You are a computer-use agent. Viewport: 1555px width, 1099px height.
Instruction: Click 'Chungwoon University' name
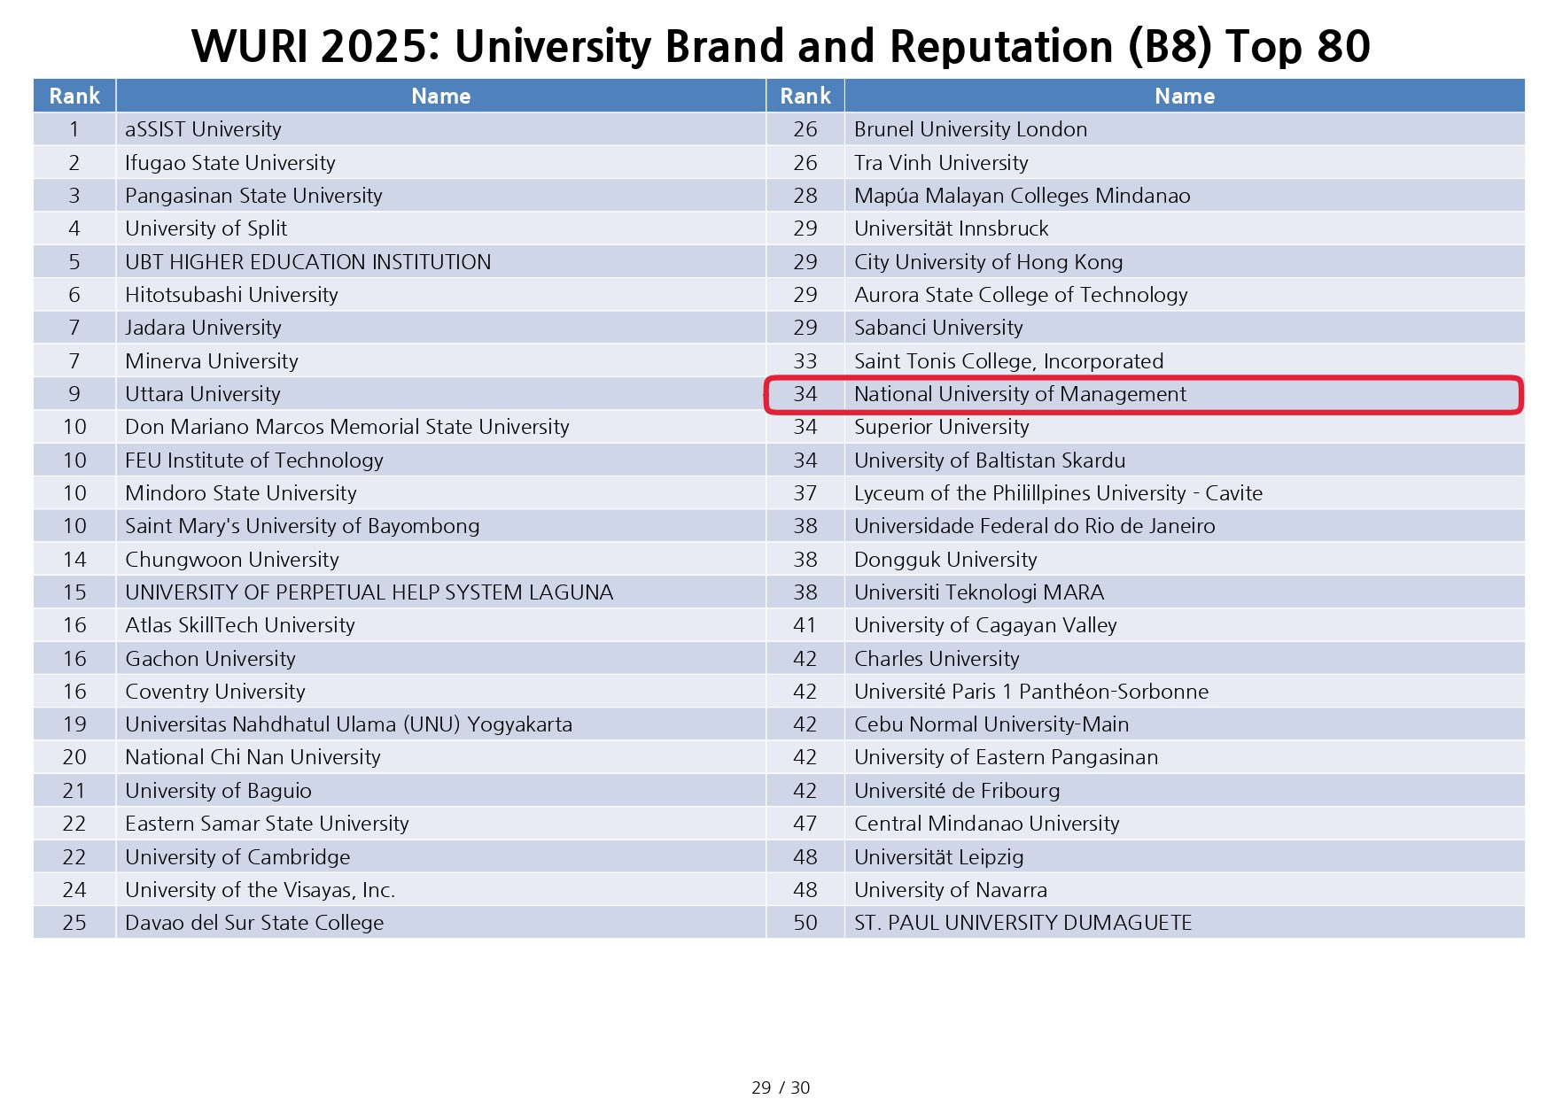(x=231, y=560)
